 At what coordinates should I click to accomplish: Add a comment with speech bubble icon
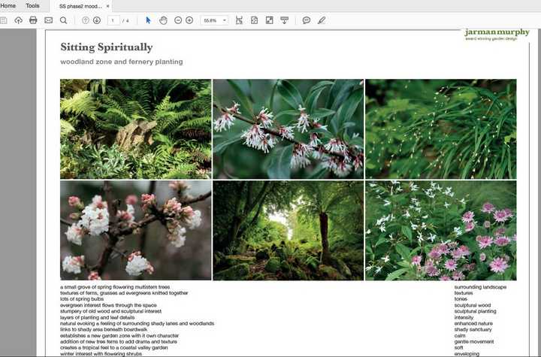[x=306, y=20]
